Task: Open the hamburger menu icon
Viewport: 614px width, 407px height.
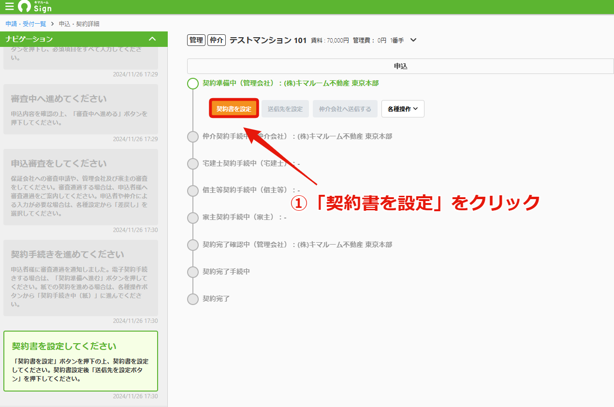Action: [9, 7]
